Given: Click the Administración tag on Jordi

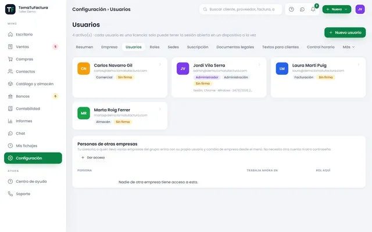Looking at the screenshot, I should click(x=236, y=77).
